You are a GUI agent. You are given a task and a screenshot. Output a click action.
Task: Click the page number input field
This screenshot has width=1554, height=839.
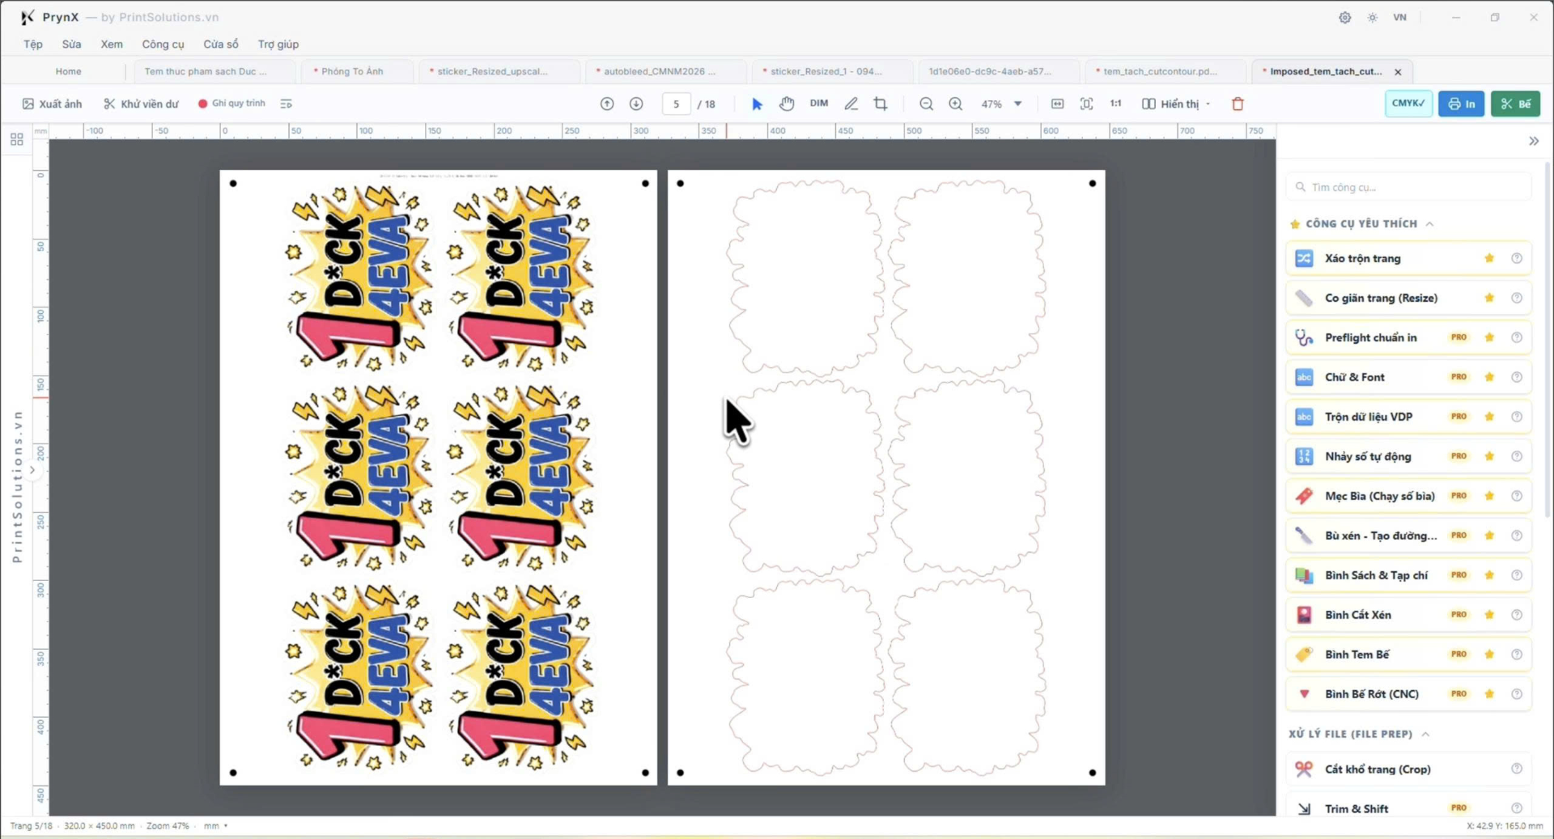(x=676, y=104)
